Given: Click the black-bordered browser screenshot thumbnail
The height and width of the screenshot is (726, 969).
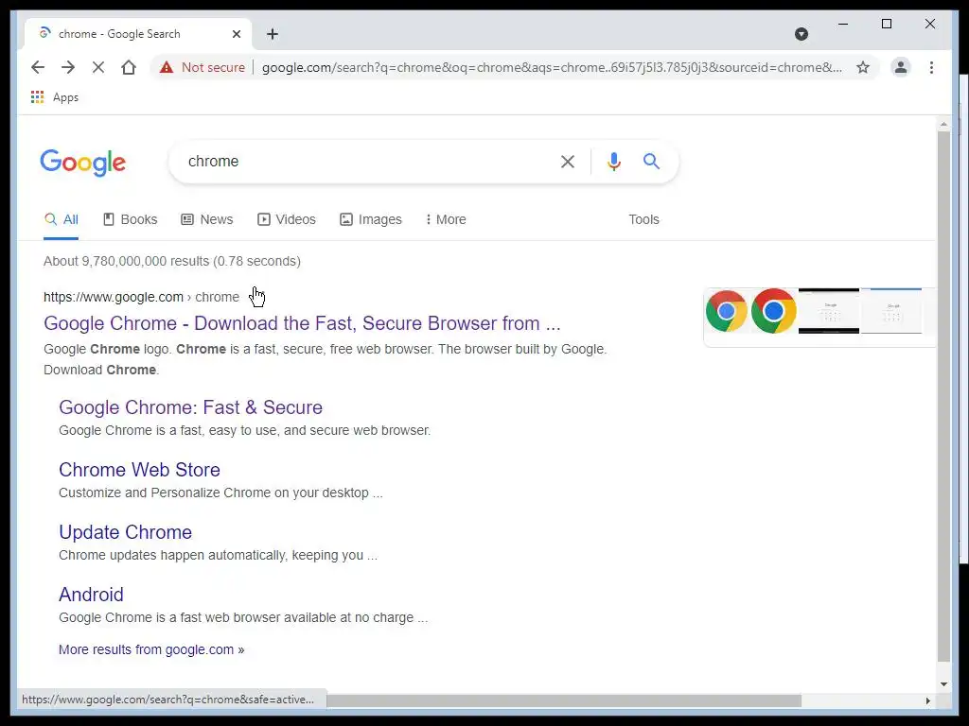Looking at the screenshot, I should 829,311.
